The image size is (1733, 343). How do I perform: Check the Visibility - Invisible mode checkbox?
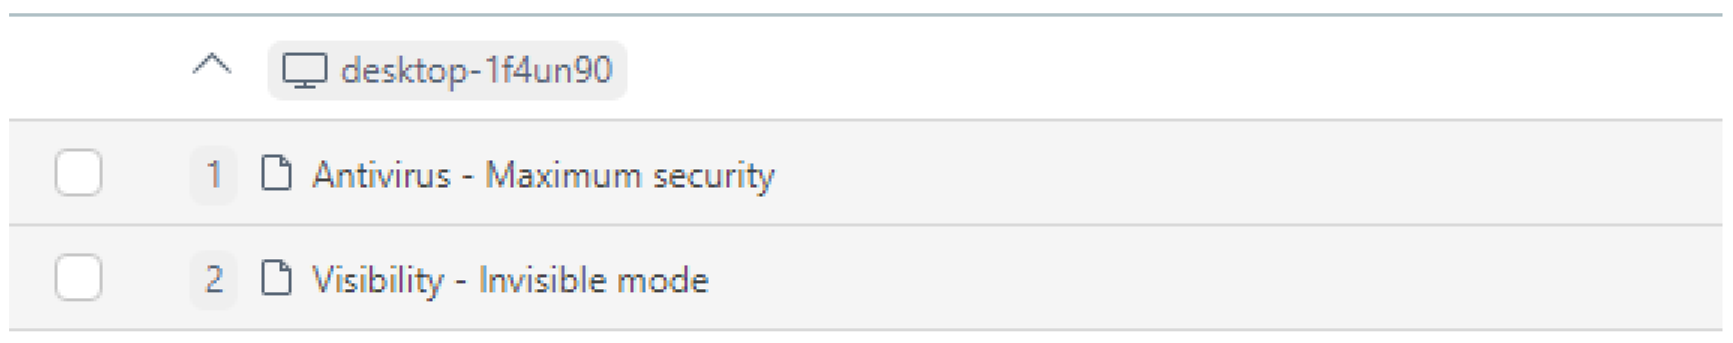point(78,278)
